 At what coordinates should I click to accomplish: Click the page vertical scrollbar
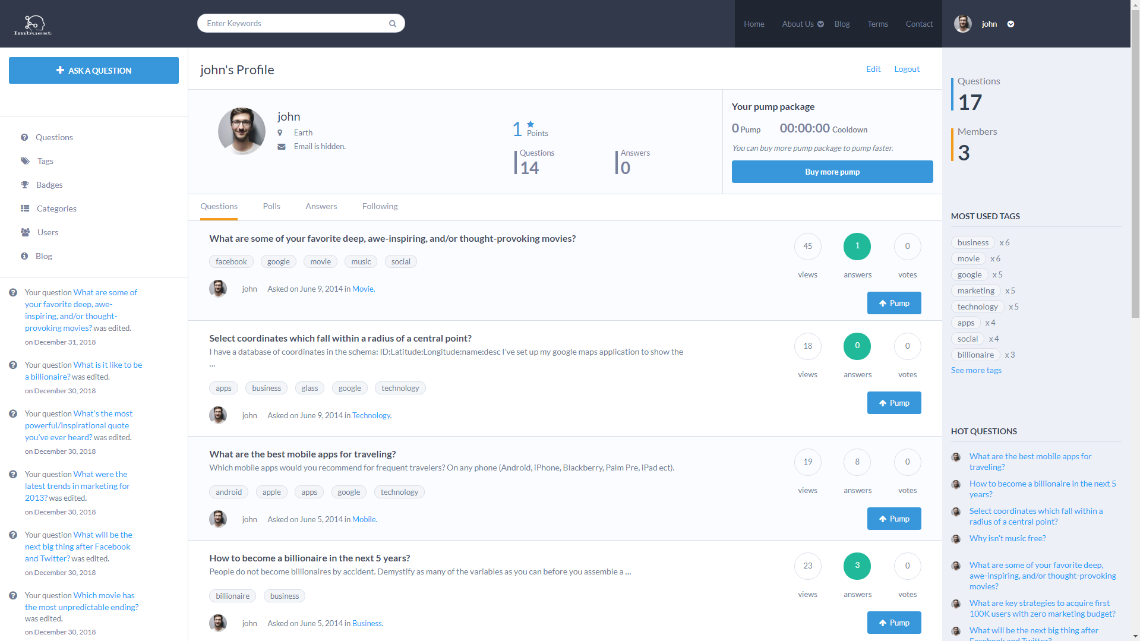click(x=1135, y=163)
